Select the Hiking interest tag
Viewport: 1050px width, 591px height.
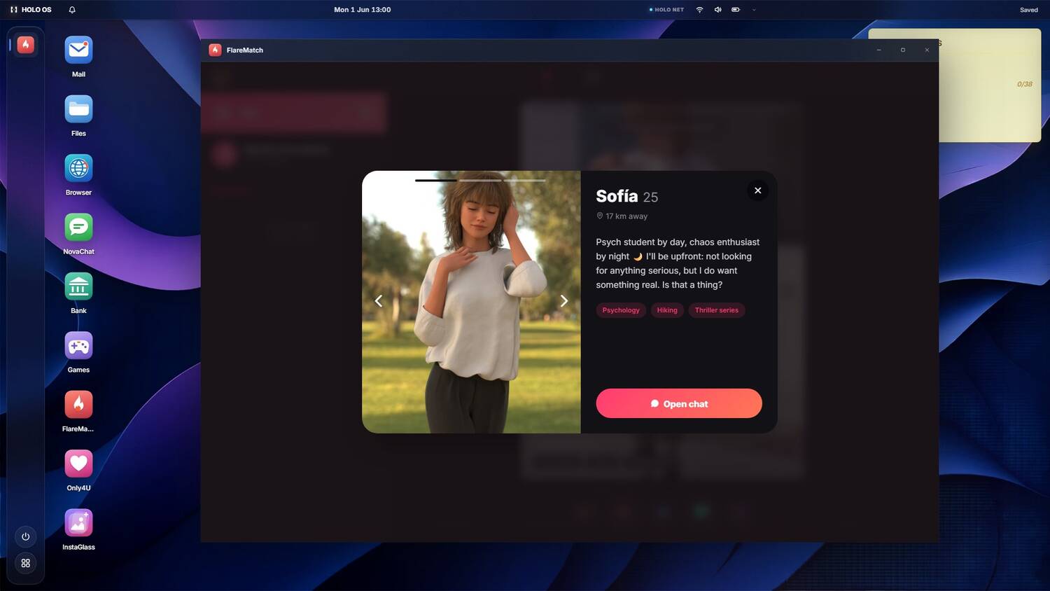(x=667, y=310)
